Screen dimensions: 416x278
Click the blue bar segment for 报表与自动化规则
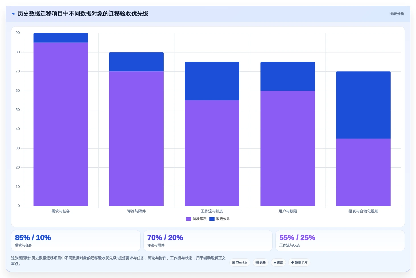click(363, 105)
